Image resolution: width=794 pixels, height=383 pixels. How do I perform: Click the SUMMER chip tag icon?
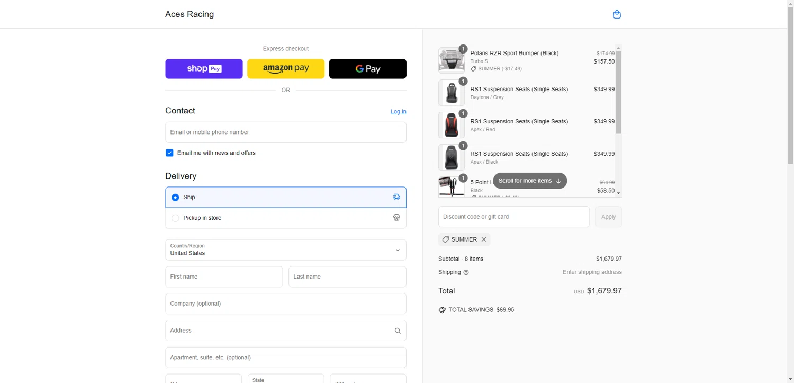(x=446, y=239)
